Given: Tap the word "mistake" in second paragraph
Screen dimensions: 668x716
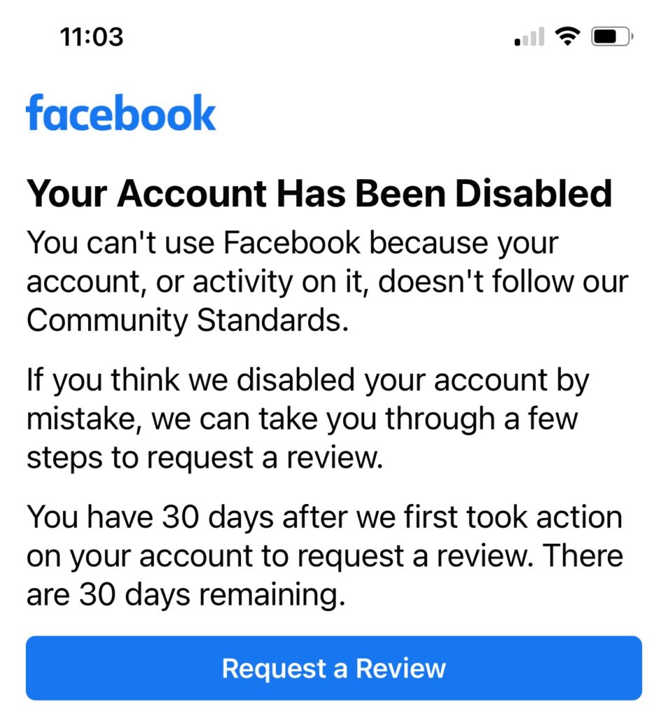Looking at the screenshot, I should click(x=83, y=420).
